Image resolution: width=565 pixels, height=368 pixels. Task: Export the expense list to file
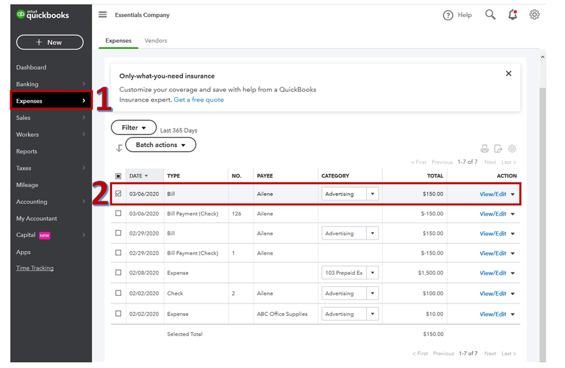point(498,148)
